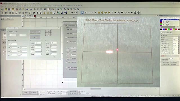Select the Rectangle drawing tool
This screenshot has height=101, width=180.
coord(99,13)
